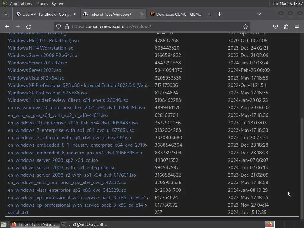Click file size 6837397504

(x=168, y=153)
